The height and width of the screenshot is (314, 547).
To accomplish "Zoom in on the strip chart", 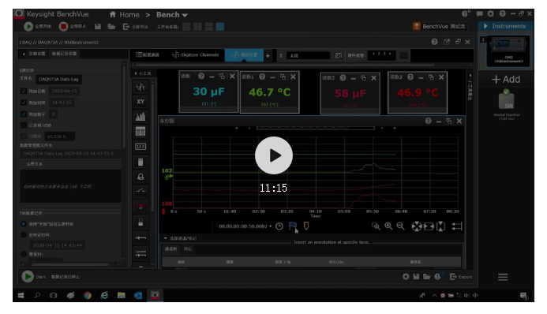I will tap(388, 226).
